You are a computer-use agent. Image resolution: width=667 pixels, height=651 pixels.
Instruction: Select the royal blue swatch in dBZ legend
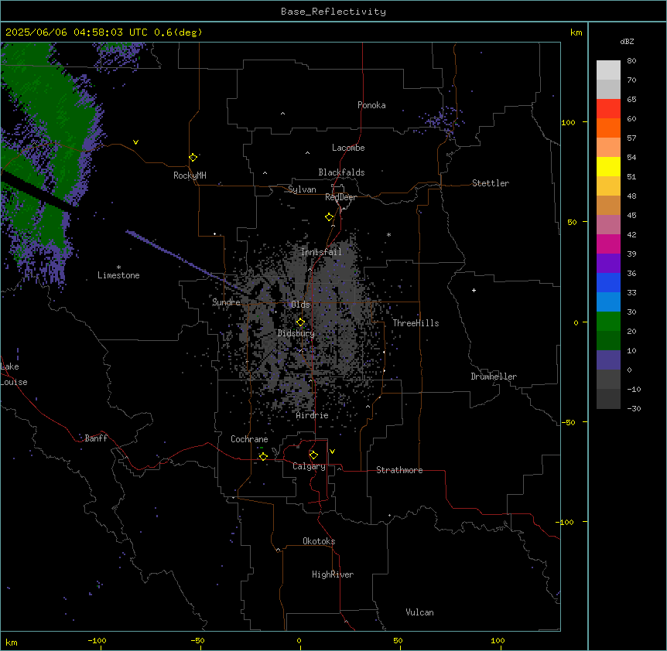(x=608, y=282)
